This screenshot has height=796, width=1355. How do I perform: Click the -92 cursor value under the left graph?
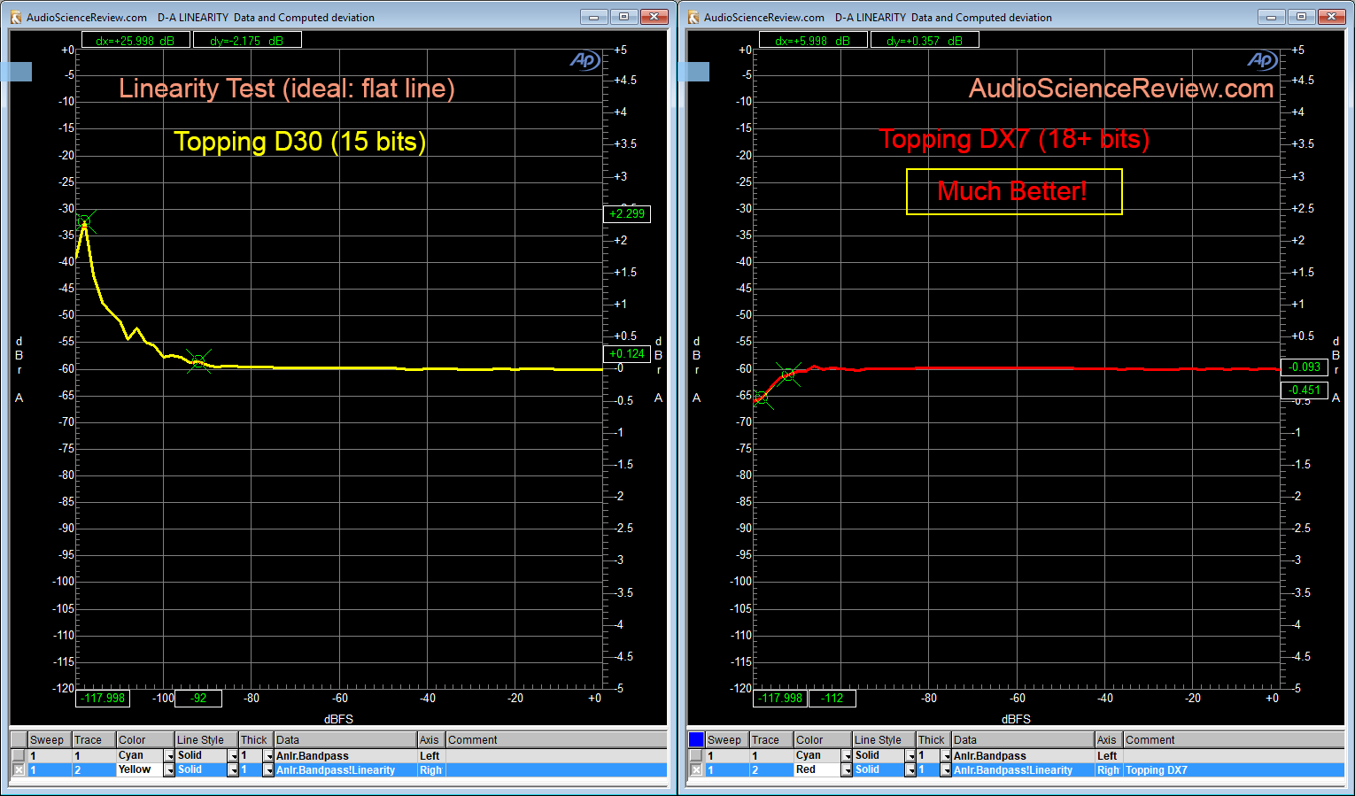point(198,698)
